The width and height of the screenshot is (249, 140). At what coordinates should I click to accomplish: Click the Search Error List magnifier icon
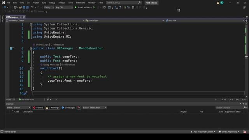[x=245, y=108]
